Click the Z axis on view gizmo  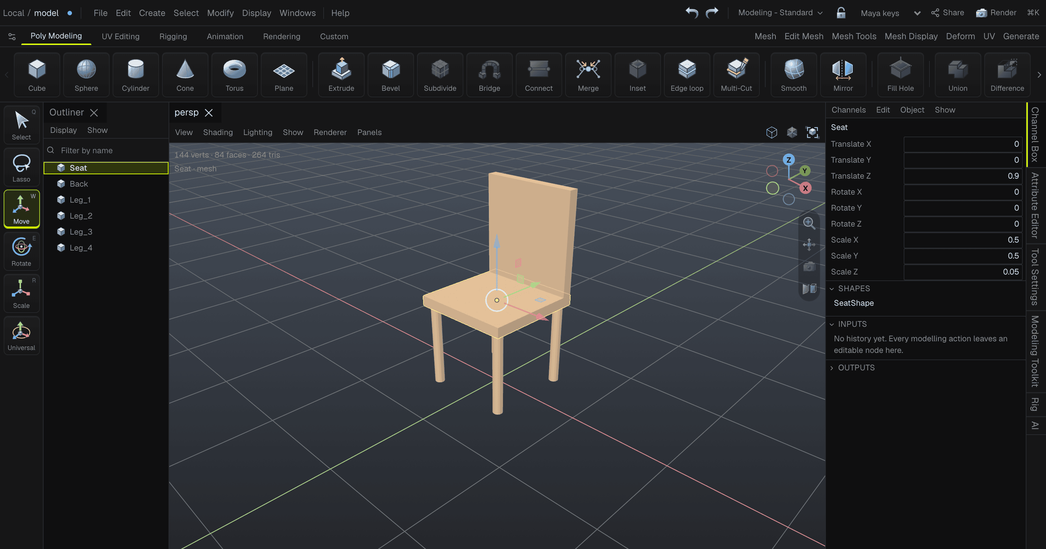click(x=788, y=160)
